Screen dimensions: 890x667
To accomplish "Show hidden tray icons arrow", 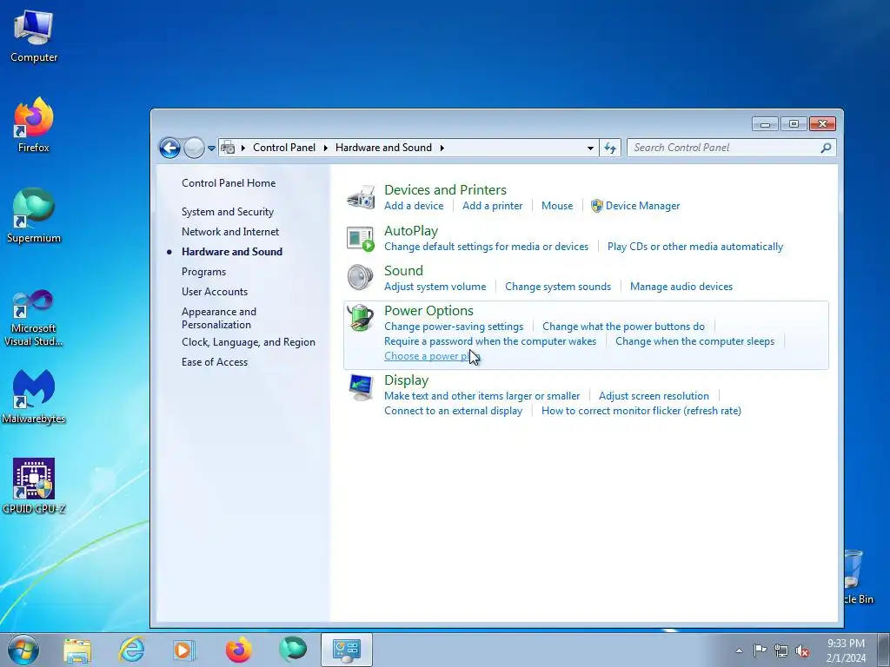I will click(739, 651).
